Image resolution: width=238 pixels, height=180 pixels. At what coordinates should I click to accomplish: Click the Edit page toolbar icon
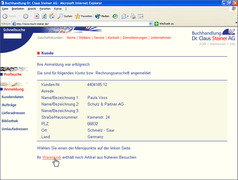coord(140,16)
